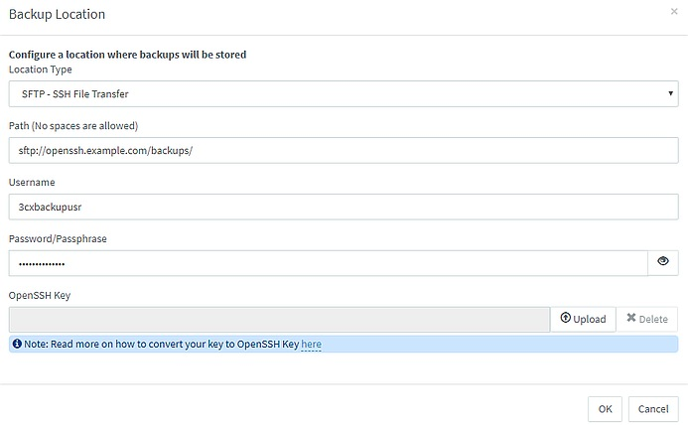
Task: Confirm settings with OK
Action: tap(605, 409)
